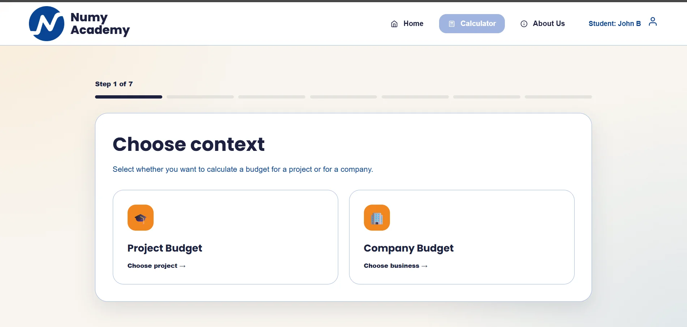Select the Choose project link
Screen dimensions: 687x327
[x=156, y=266]
